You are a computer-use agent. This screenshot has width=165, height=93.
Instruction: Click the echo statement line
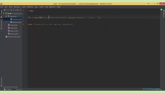coord(51,24)
